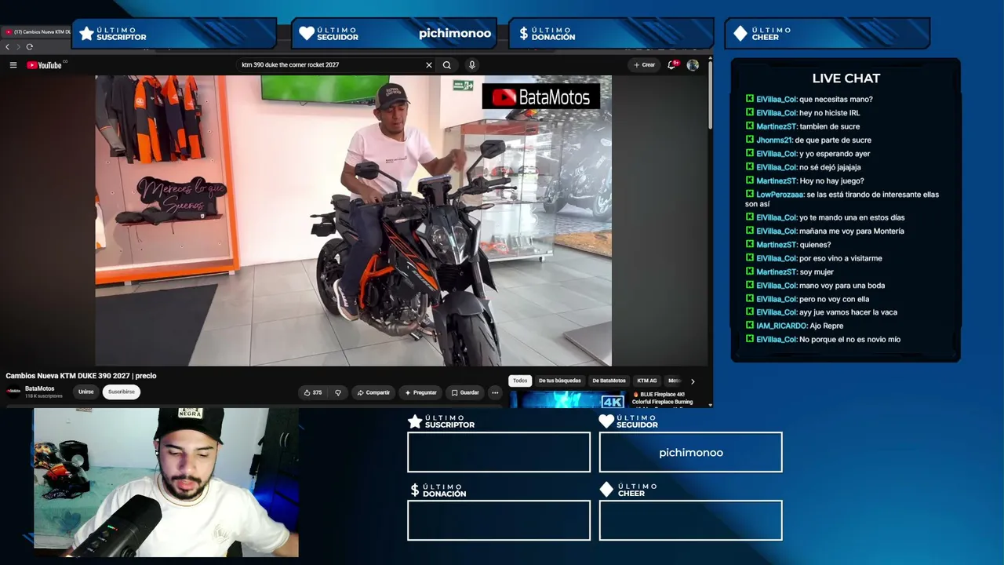Click the LIVE CHAT panel heading

(x=846, y=78)
